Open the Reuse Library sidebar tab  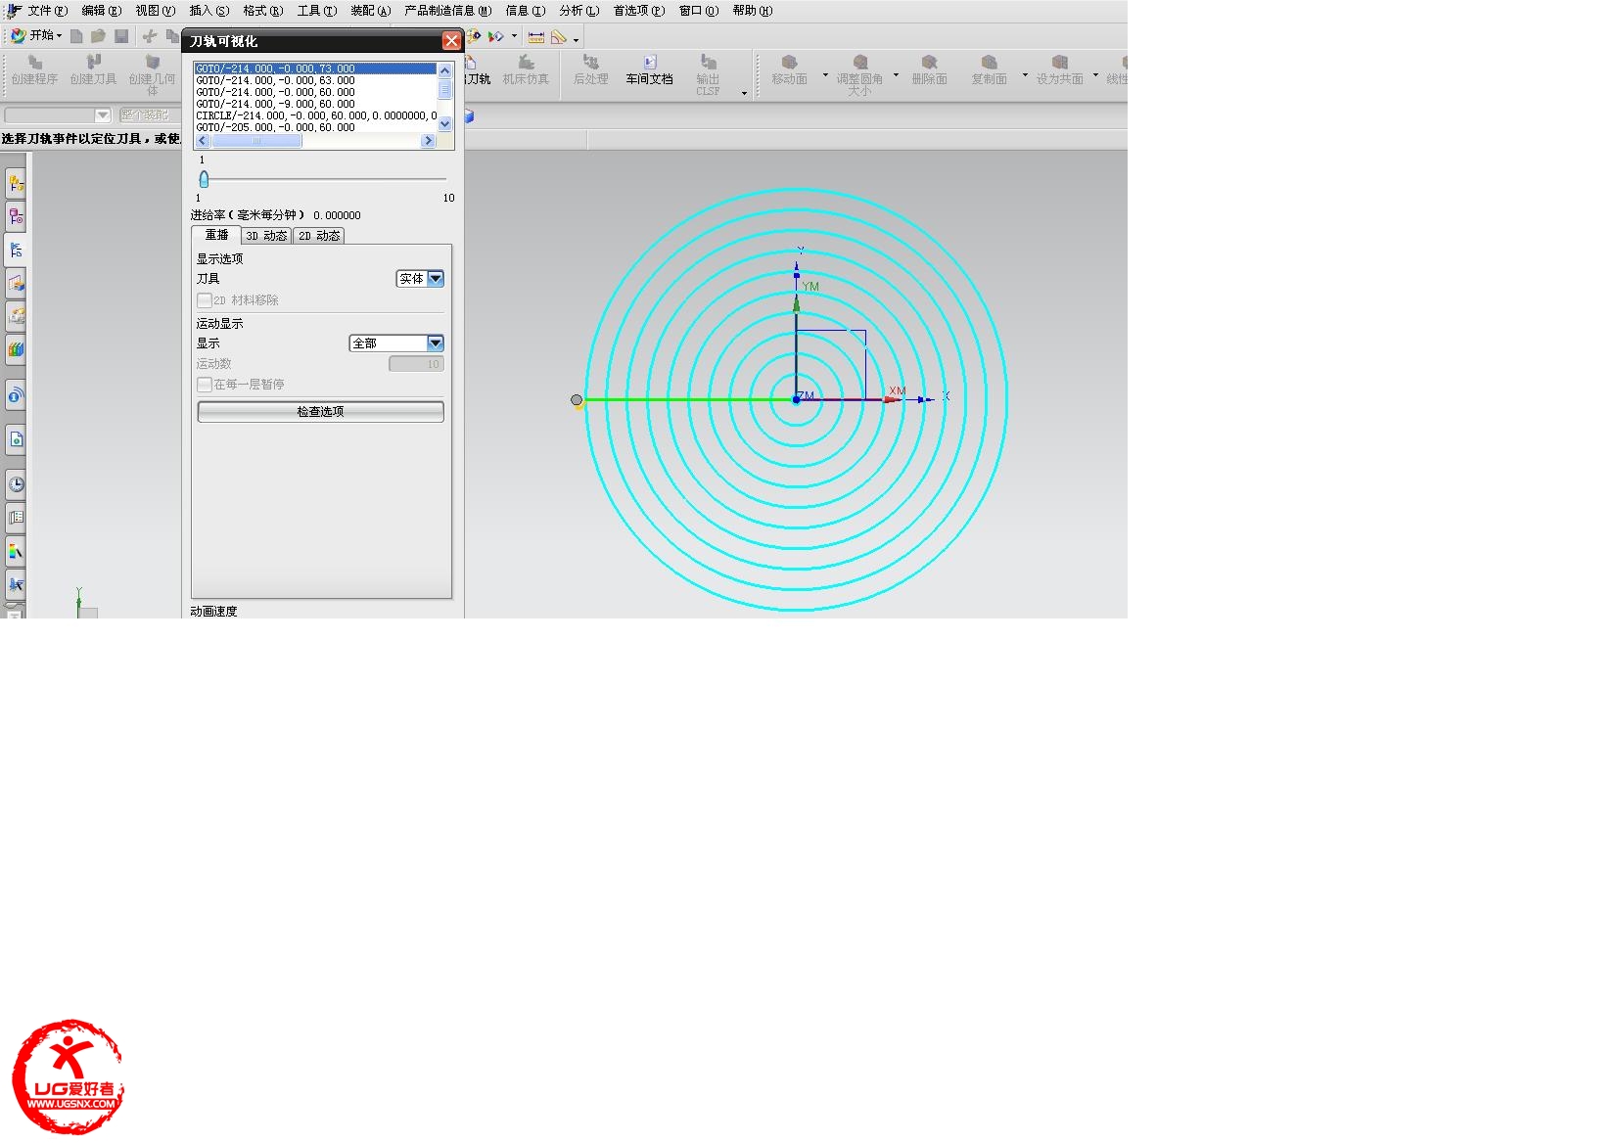coord(16,315)
